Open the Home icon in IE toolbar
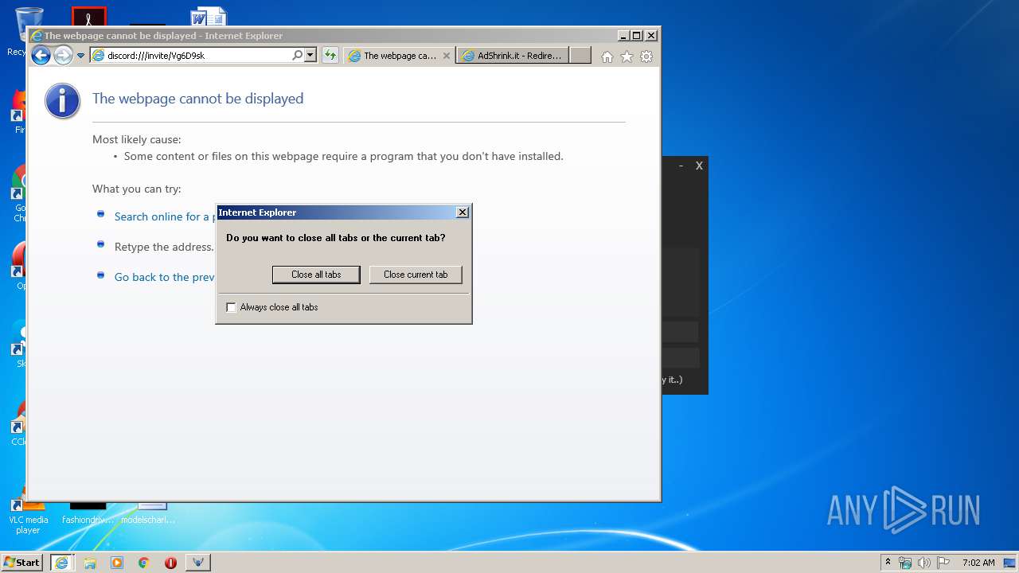Viewport: 1019px width, 573px height. pos(607,57)
